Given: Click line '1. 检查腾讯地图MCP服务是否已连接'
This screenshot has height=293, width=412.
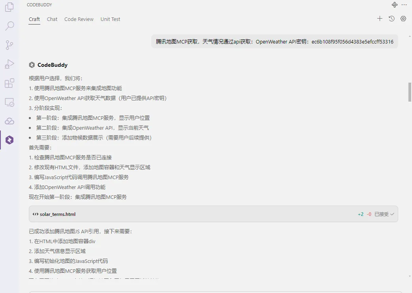Looking at the screenshot, I should pyautogui.click(x=70, y=157).
